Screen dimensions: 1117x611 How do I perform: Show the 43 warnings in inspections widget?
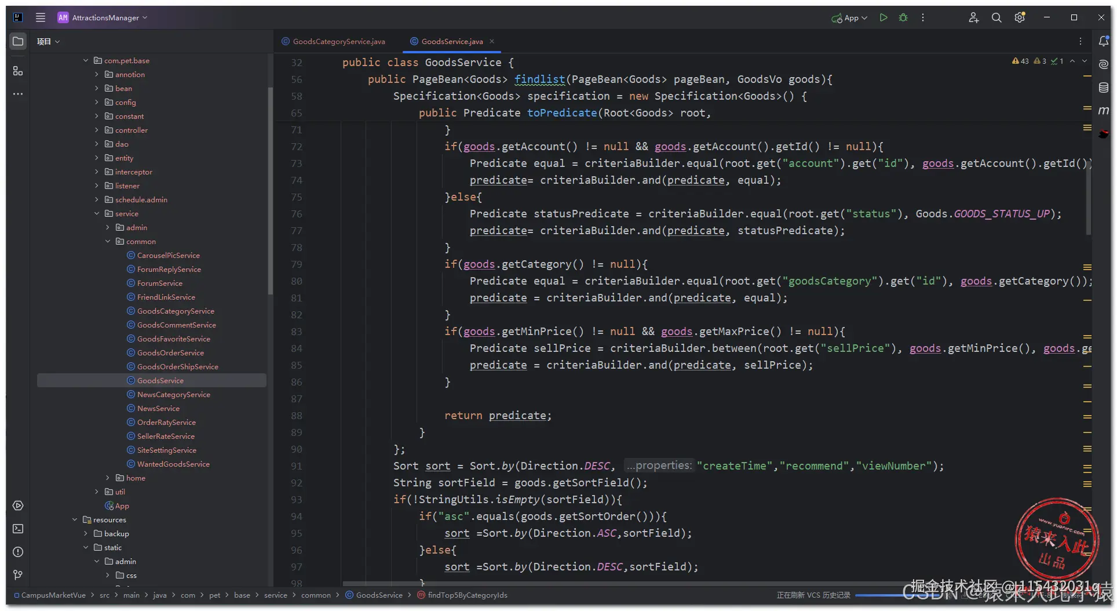click(x=1020, y=61)
